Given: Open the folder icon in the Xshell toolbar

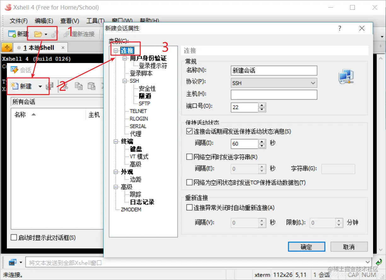Looking at the screenshot, I should click(38, 34).
